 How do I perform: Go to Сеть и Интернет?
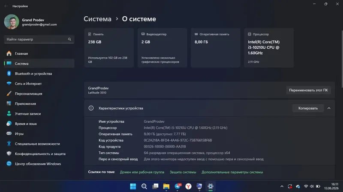(39, 83)
